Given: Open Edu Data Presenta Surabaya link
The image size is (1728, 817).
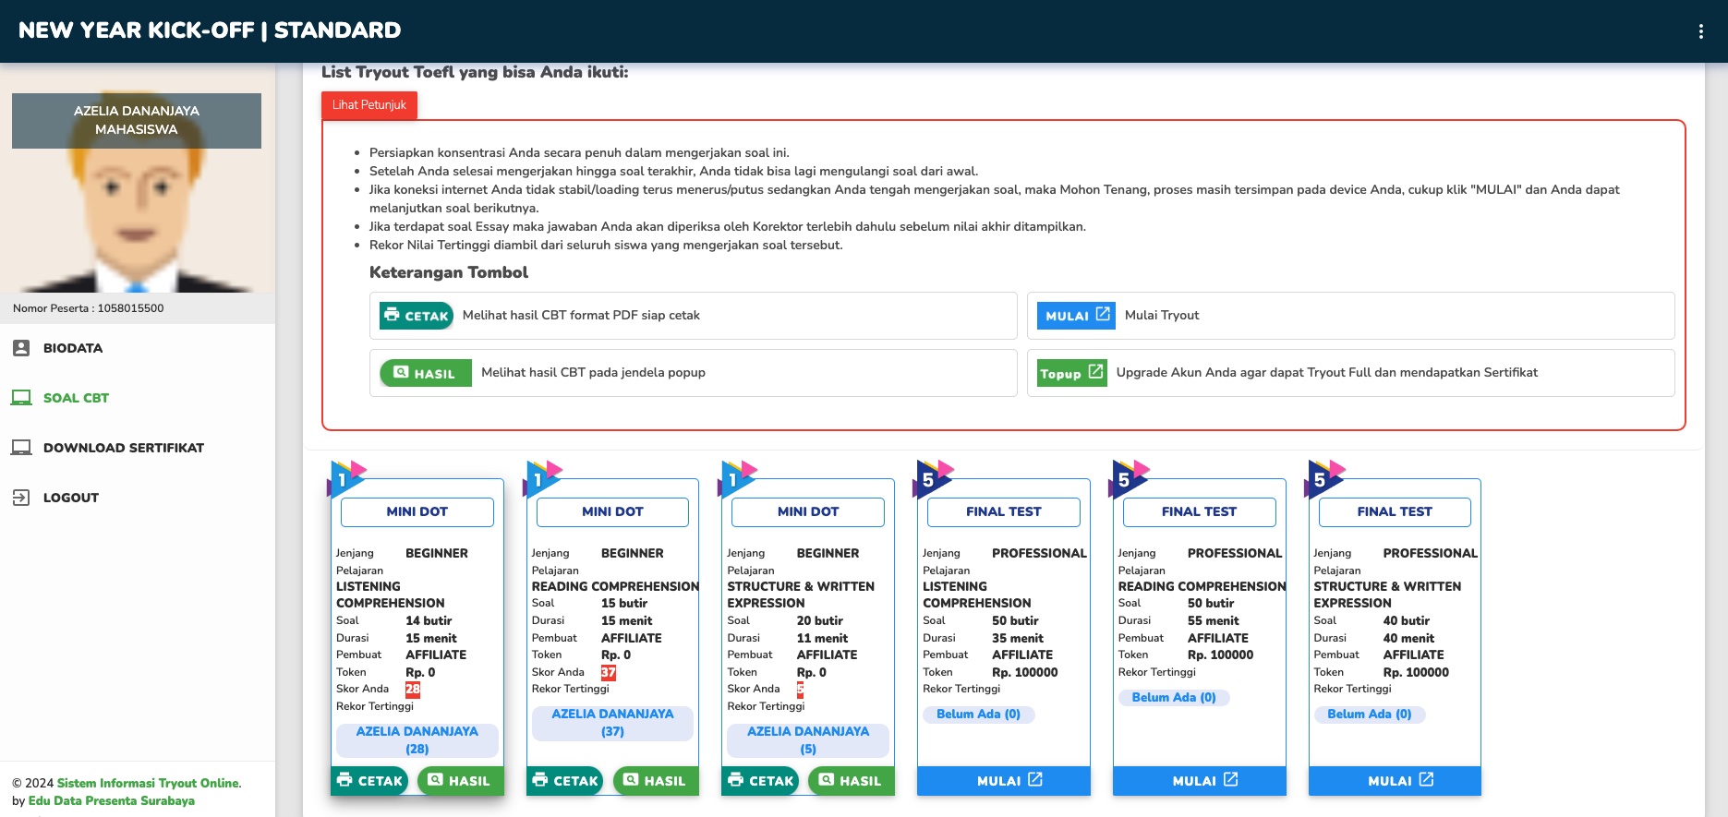Looking at the screenshot, I should tap(111, 800).
